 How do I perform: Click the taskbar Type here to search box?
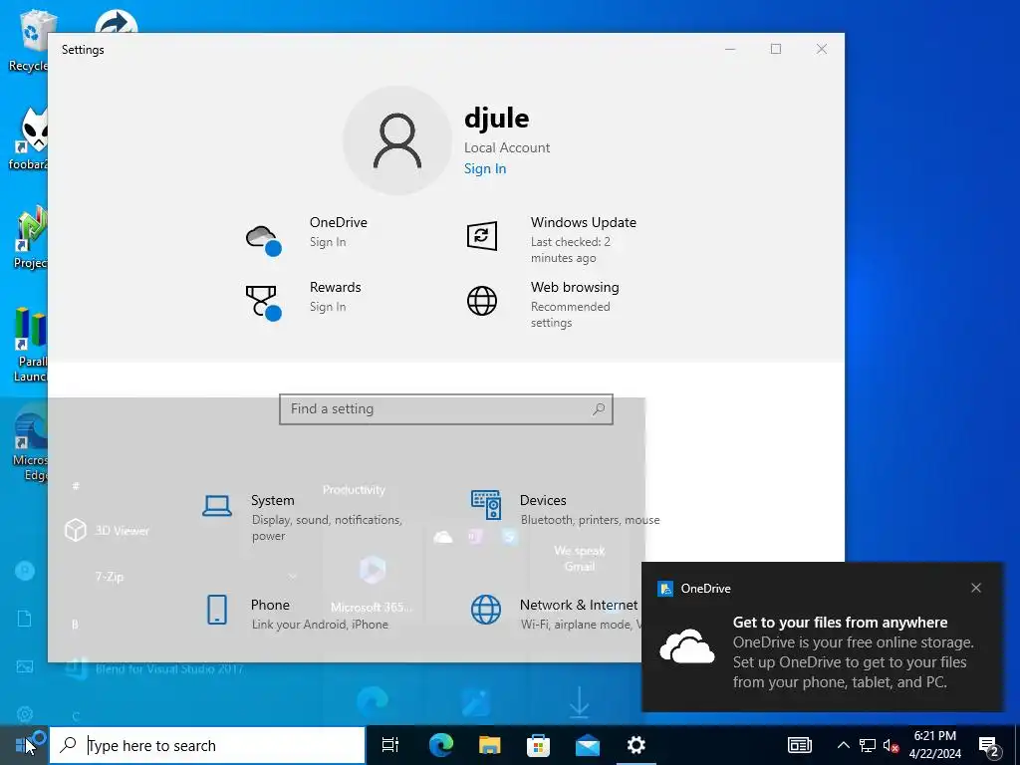(x=207, y=745)
